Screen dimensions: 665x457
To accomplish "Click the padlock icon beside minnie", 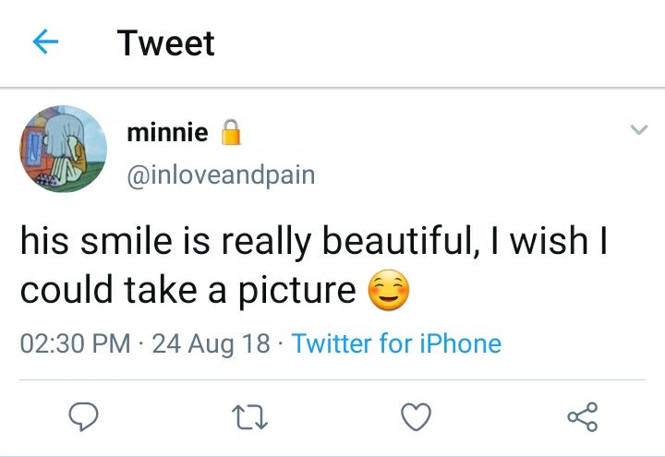I will tap(231, 132).
